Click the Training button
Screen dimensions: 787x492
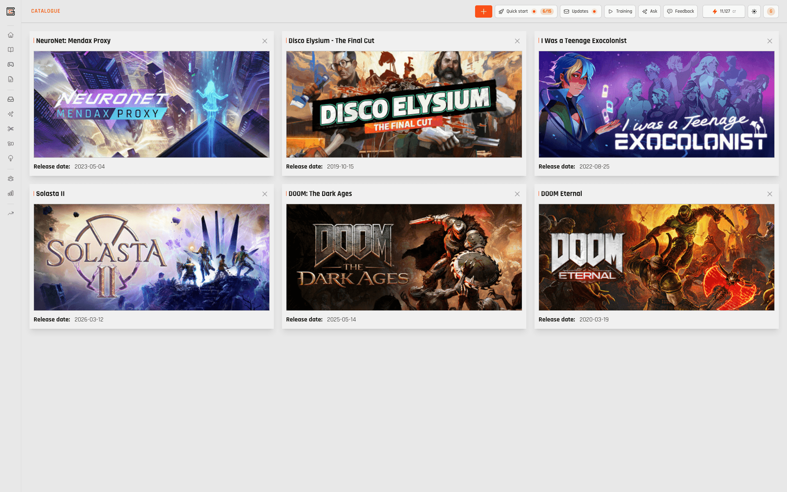(620, 11)
